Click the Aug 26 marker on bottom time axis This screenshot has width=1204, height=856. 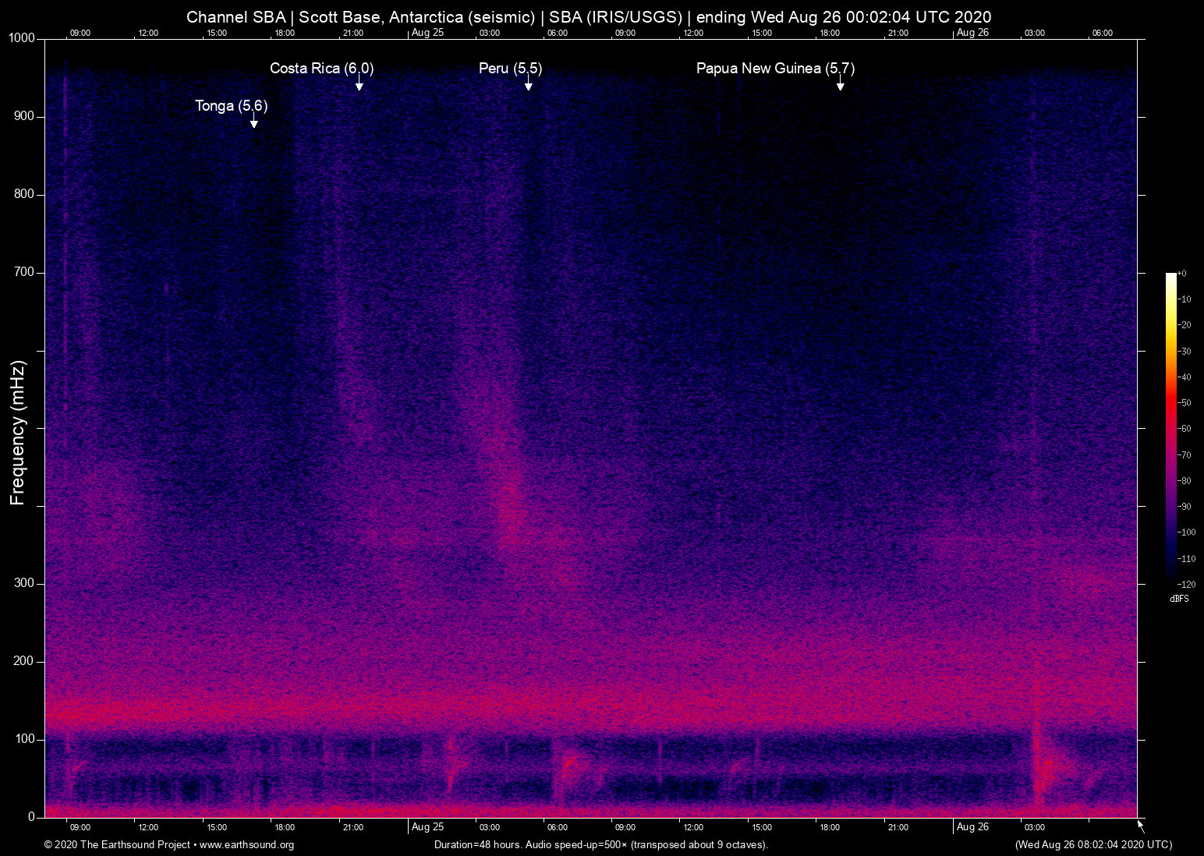[972, 827]
